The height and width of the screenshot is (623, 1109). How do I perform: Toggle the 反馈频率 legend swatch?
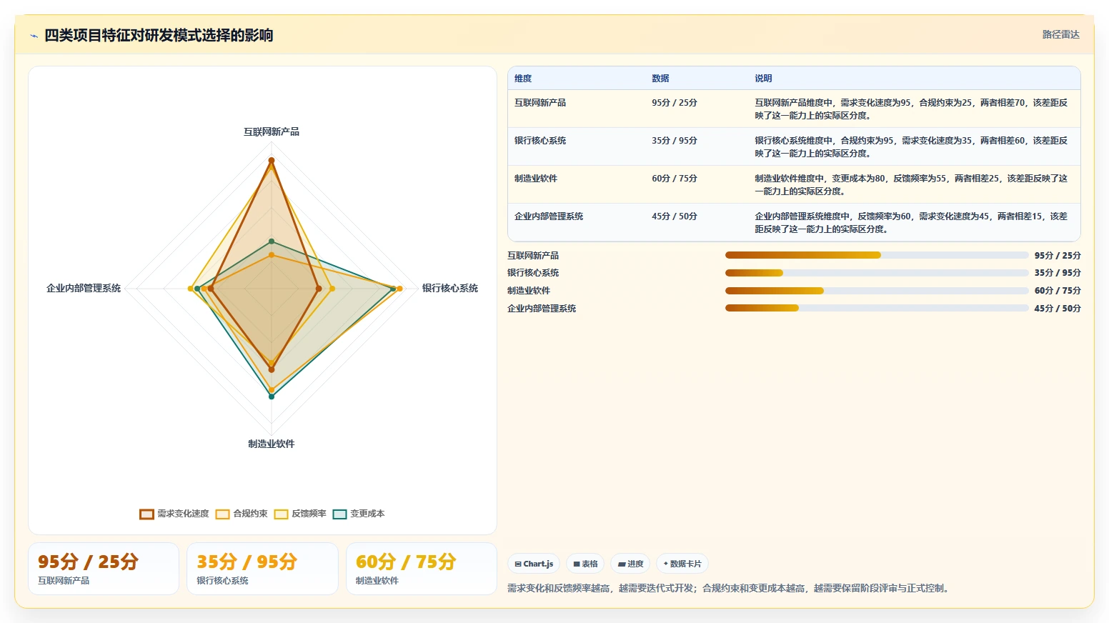[281, 514]
